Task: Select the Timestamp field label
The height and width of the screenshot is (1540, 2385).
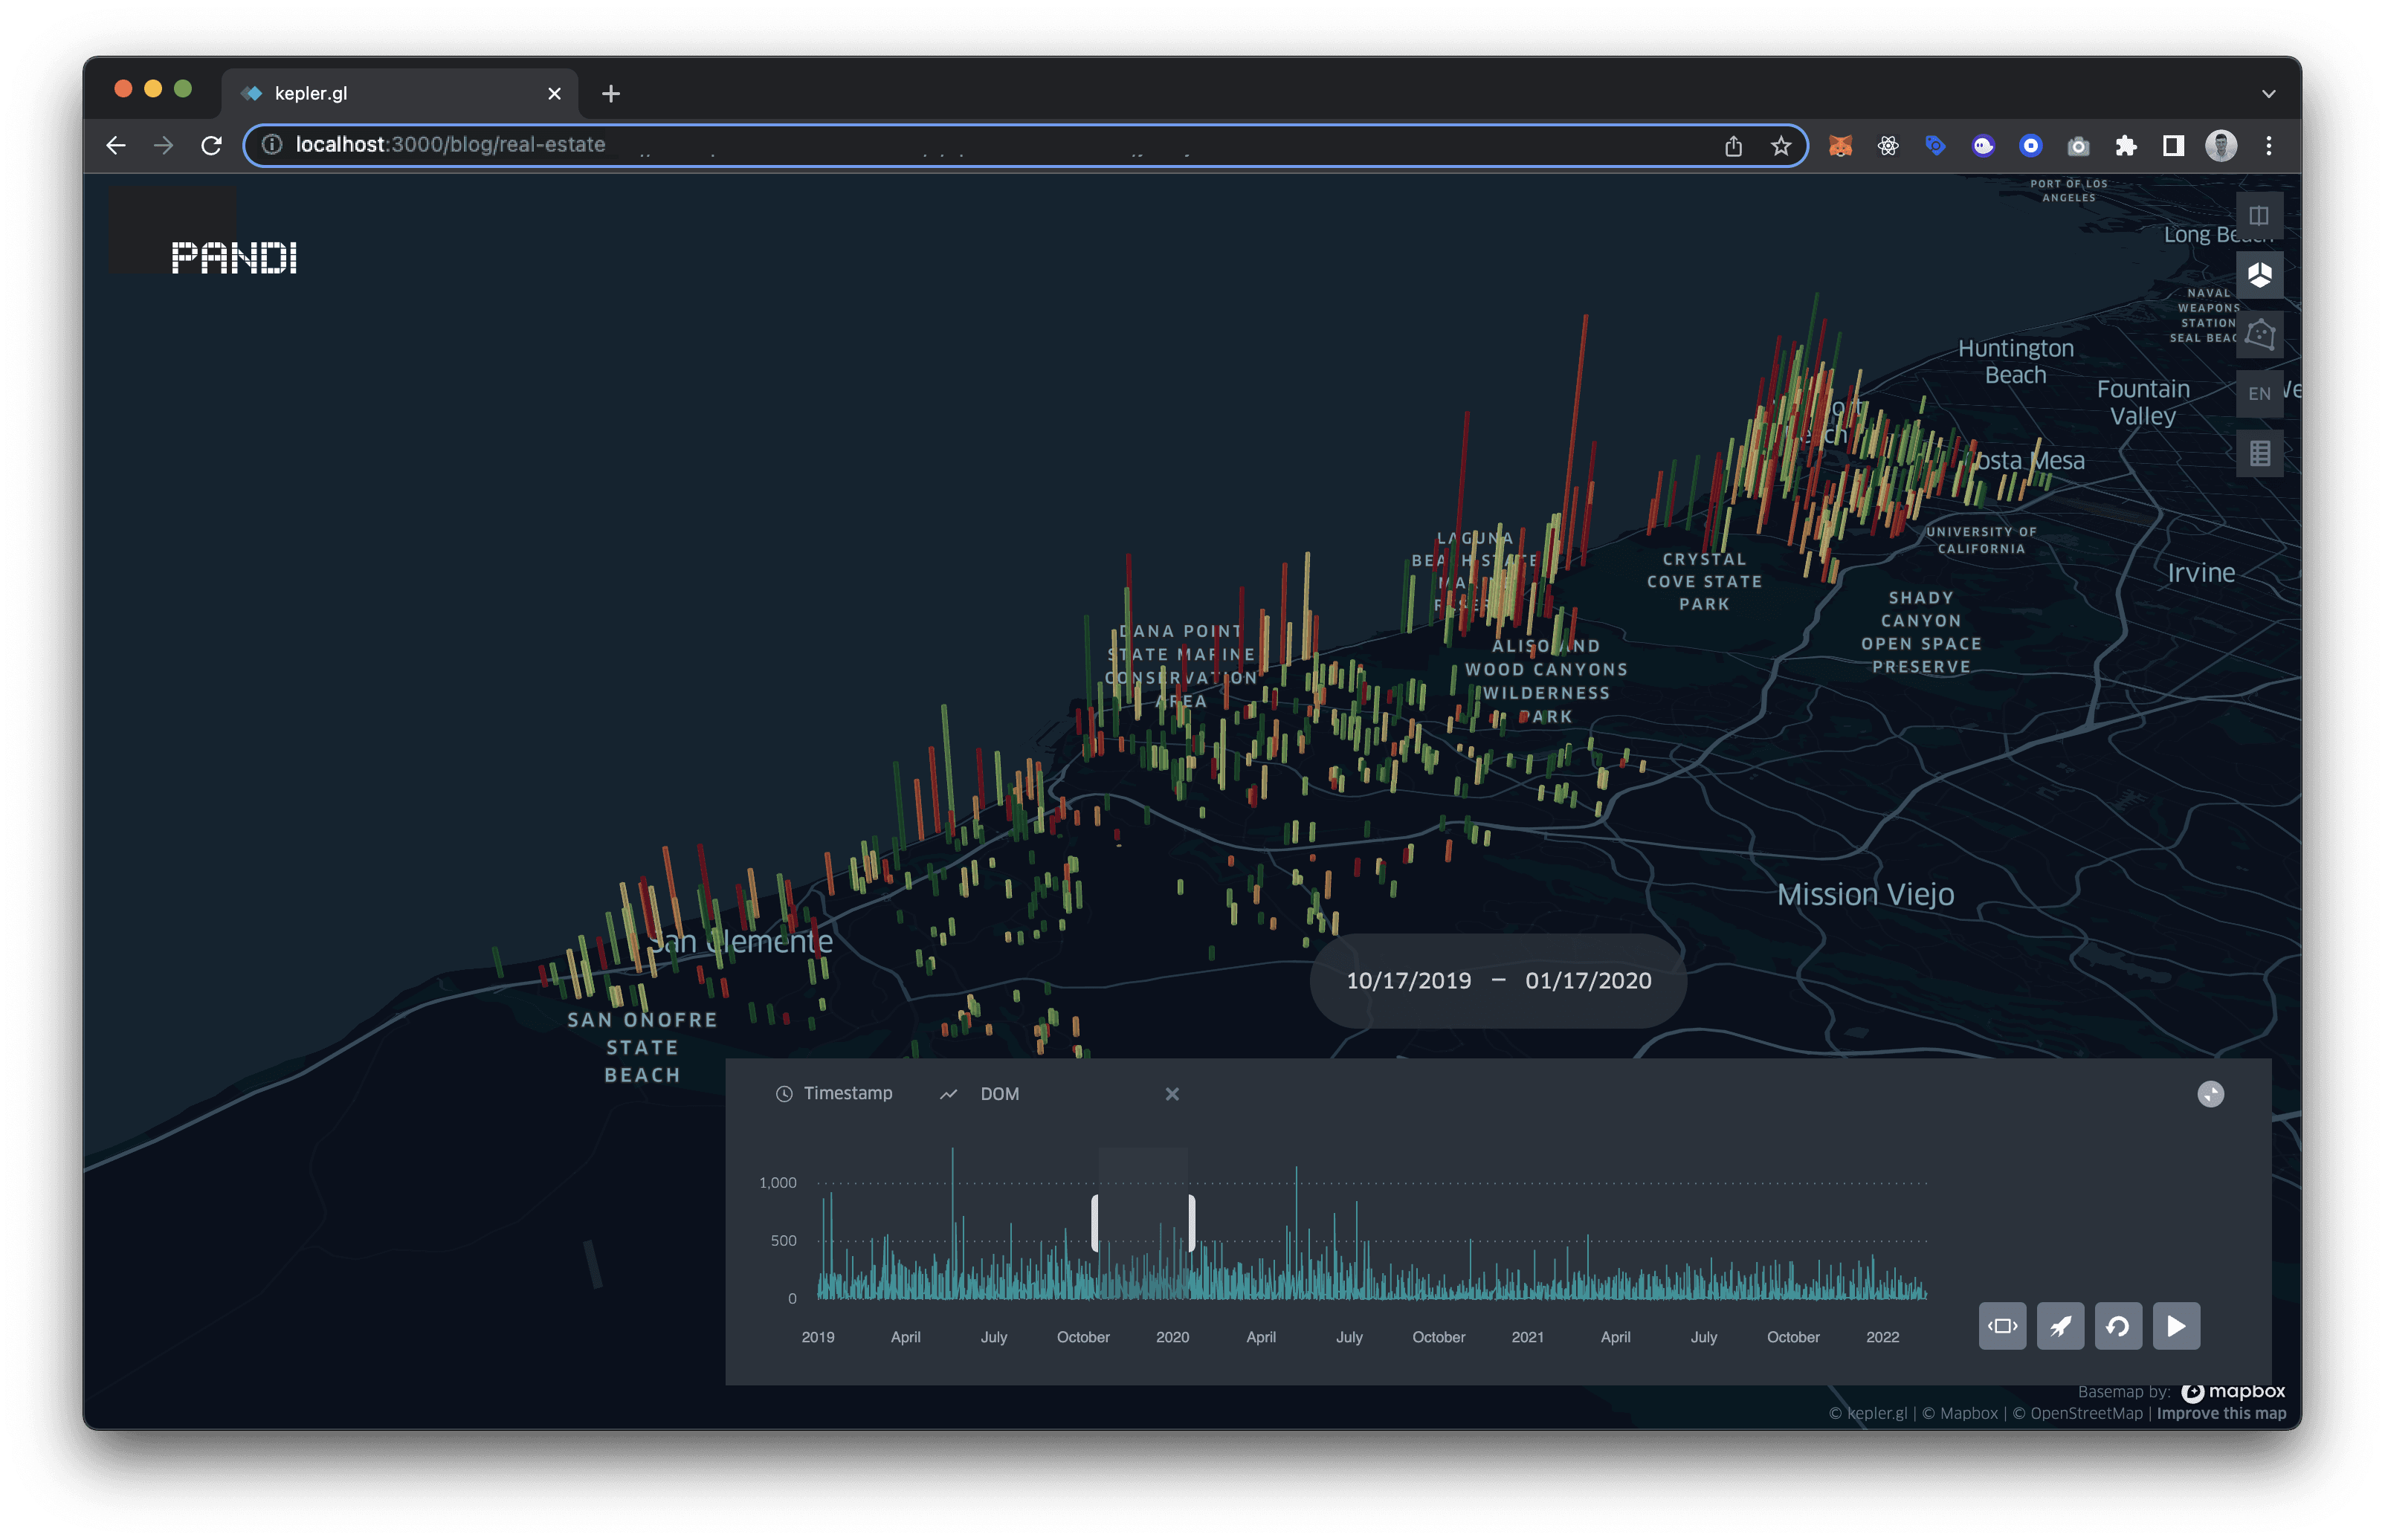Action: [847, 1093]
